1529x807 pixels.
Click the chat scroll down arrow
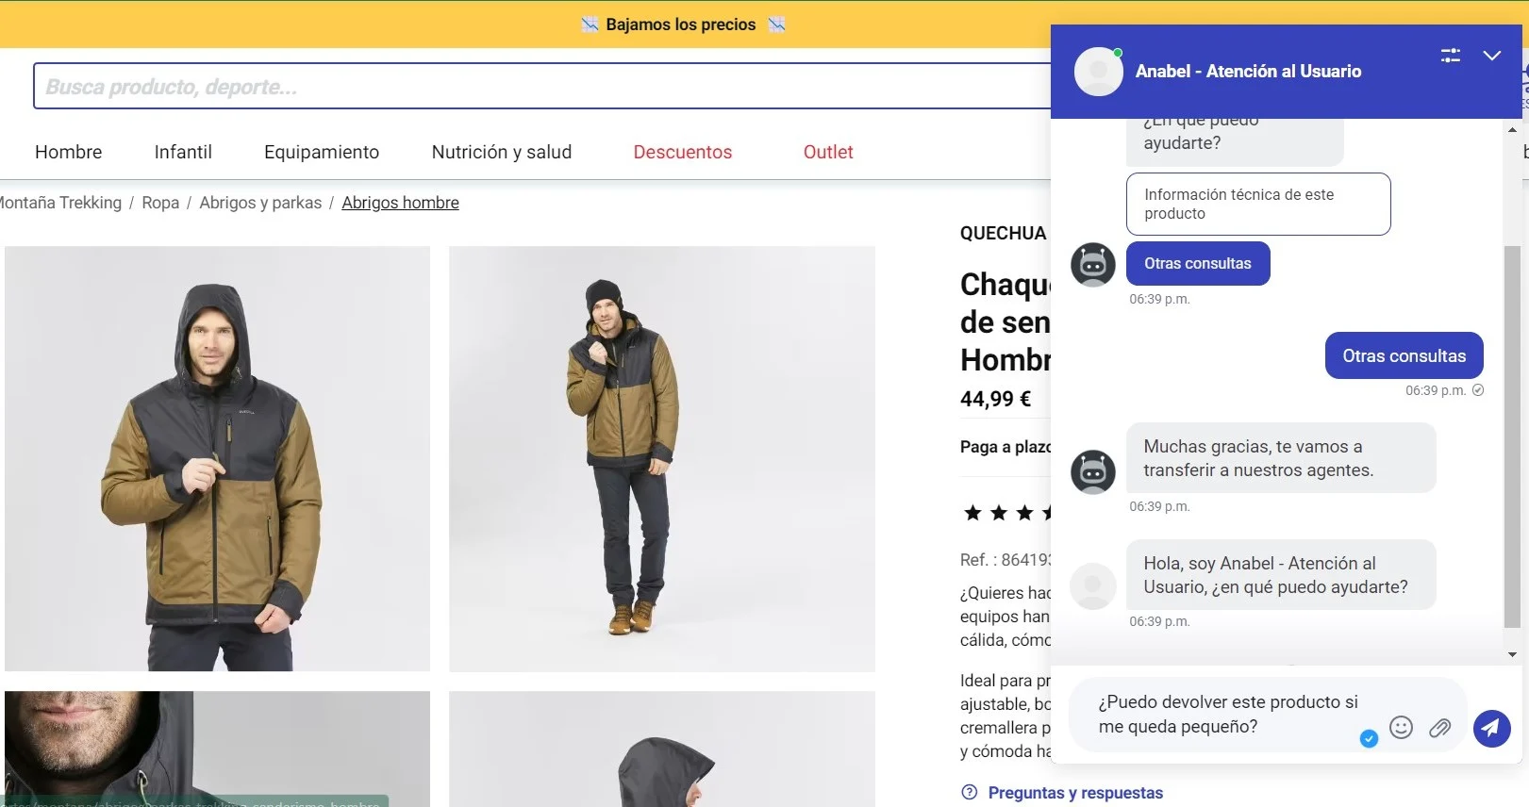coord(1512,654)
